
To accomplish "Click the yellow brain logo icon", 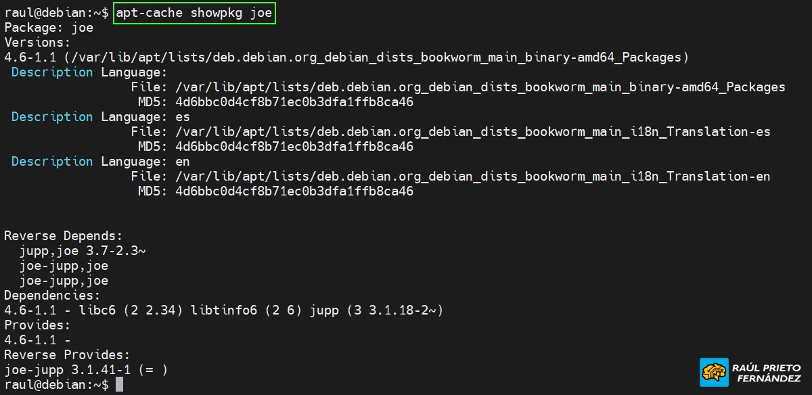I will pyautogui.click(x=714, y=372).
